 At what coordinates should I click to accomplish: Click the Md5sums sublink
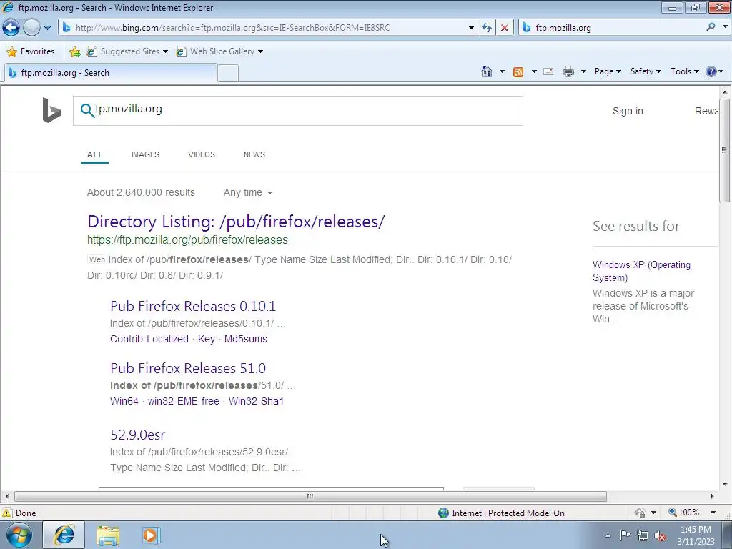click(246, 339)
